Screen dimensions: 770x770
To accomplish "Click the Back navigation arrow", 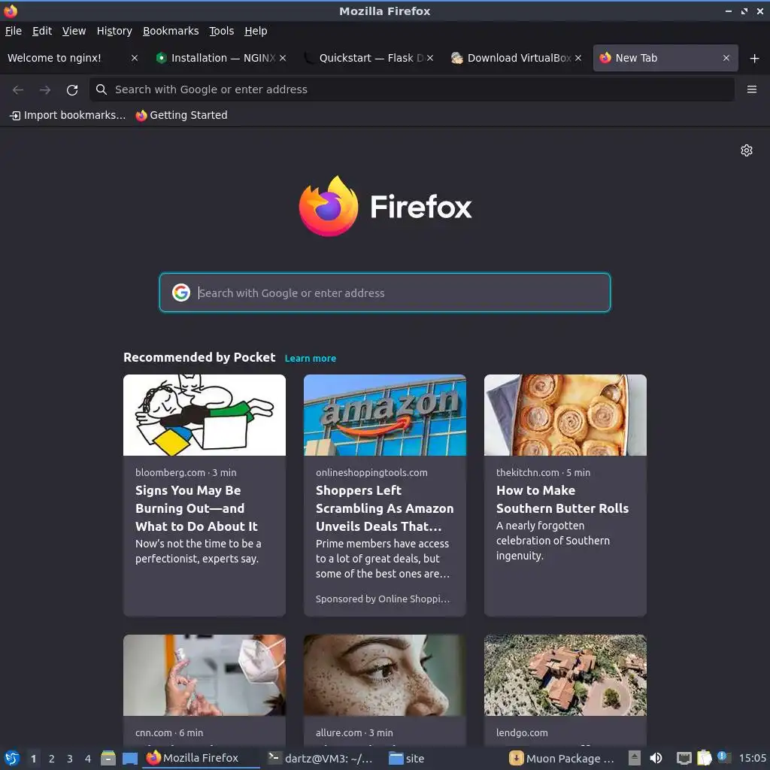I will [18, 90].
